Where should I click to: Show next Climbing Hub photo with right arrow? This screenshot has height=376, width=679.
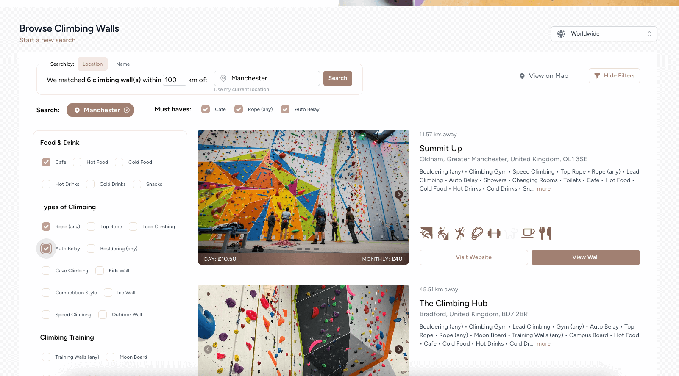pos(399,349)
